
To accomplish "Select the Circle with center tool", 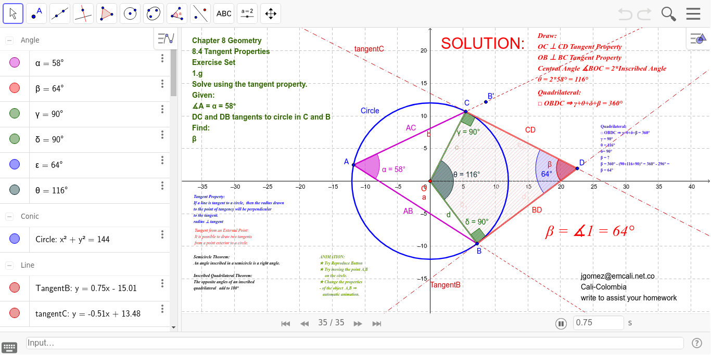I will (x=130, y=14).
